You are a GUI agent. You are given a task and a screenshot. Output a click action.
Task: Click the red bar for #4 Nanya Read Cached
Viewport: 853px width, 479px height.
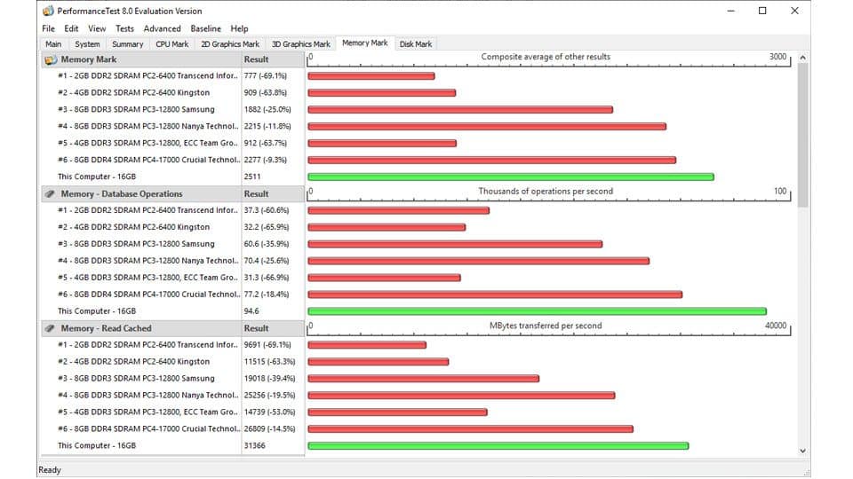tap(461, 396)
